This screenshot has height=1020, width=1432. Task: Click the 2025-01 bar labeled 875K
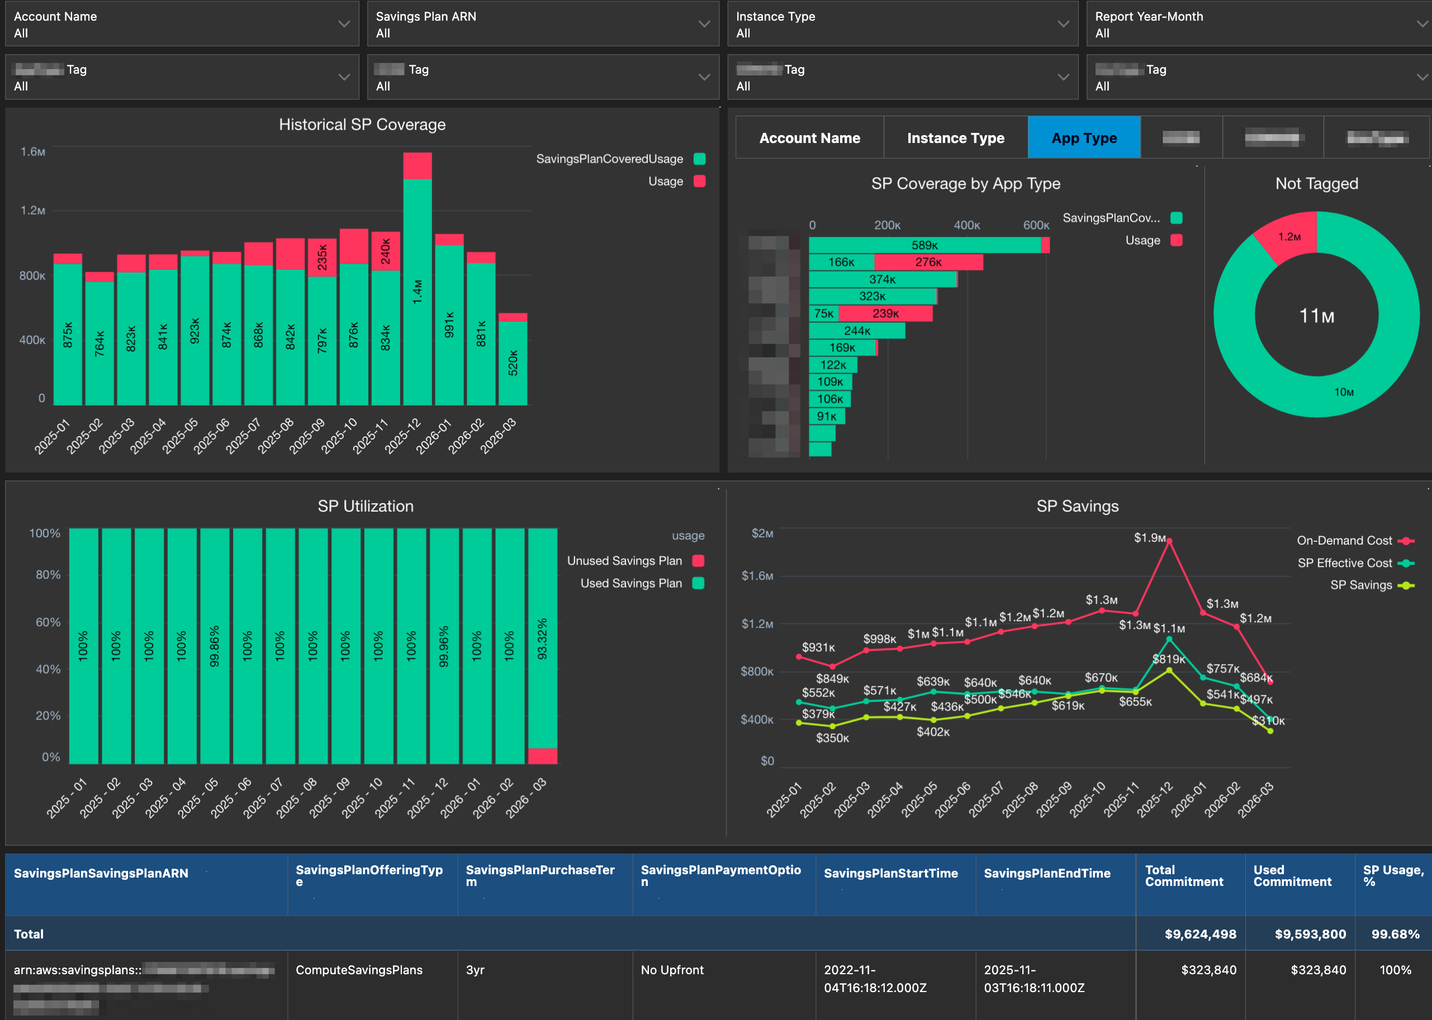click(x=68, y=335)
